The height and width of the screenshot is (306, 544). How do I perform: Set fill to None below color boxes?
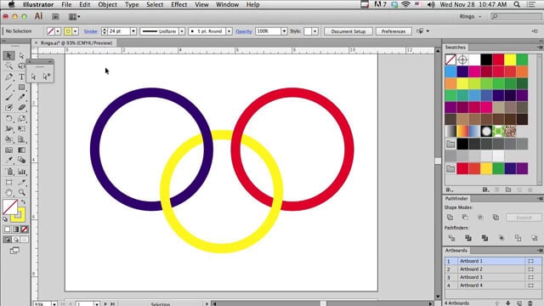[x=25, y=229]
